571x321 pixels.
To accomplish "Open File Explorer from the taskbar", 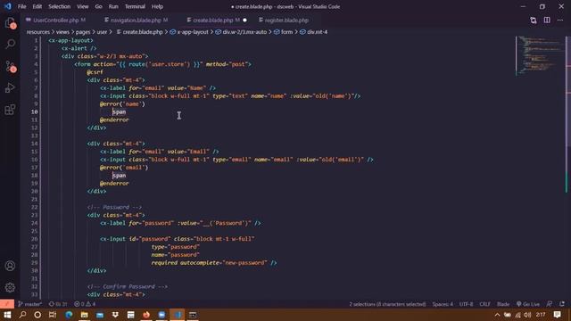I will [x=84, y=315].
